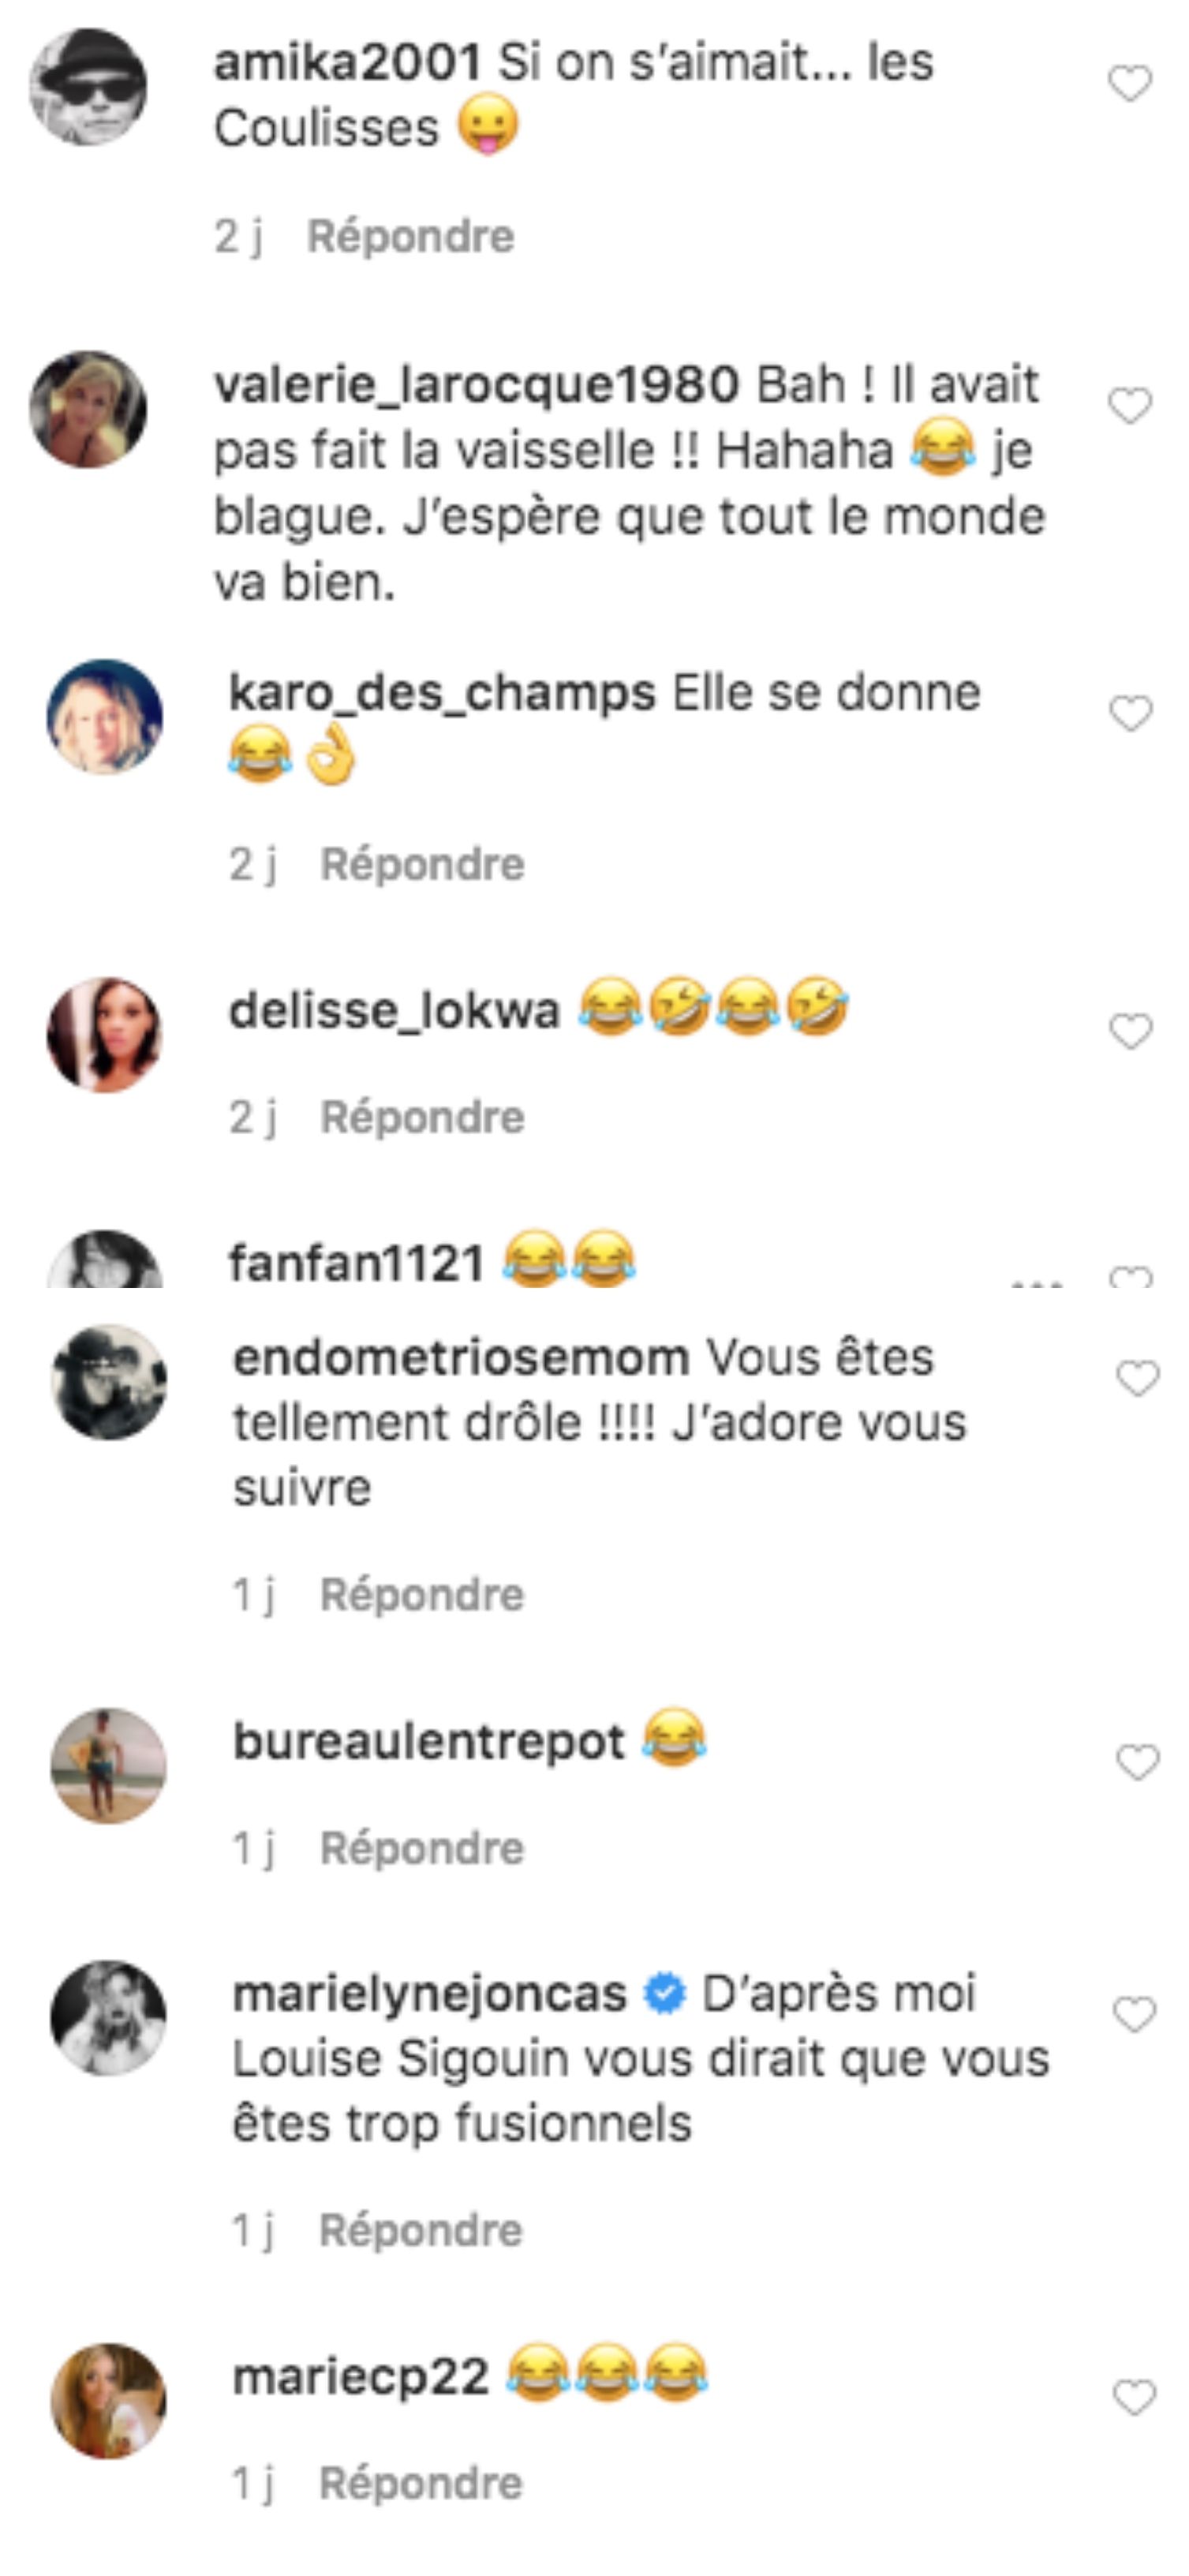Click Répondre under karo_des_champs comment
The width and height of the screenshot is (1189, 2576).
click(422, 865)
